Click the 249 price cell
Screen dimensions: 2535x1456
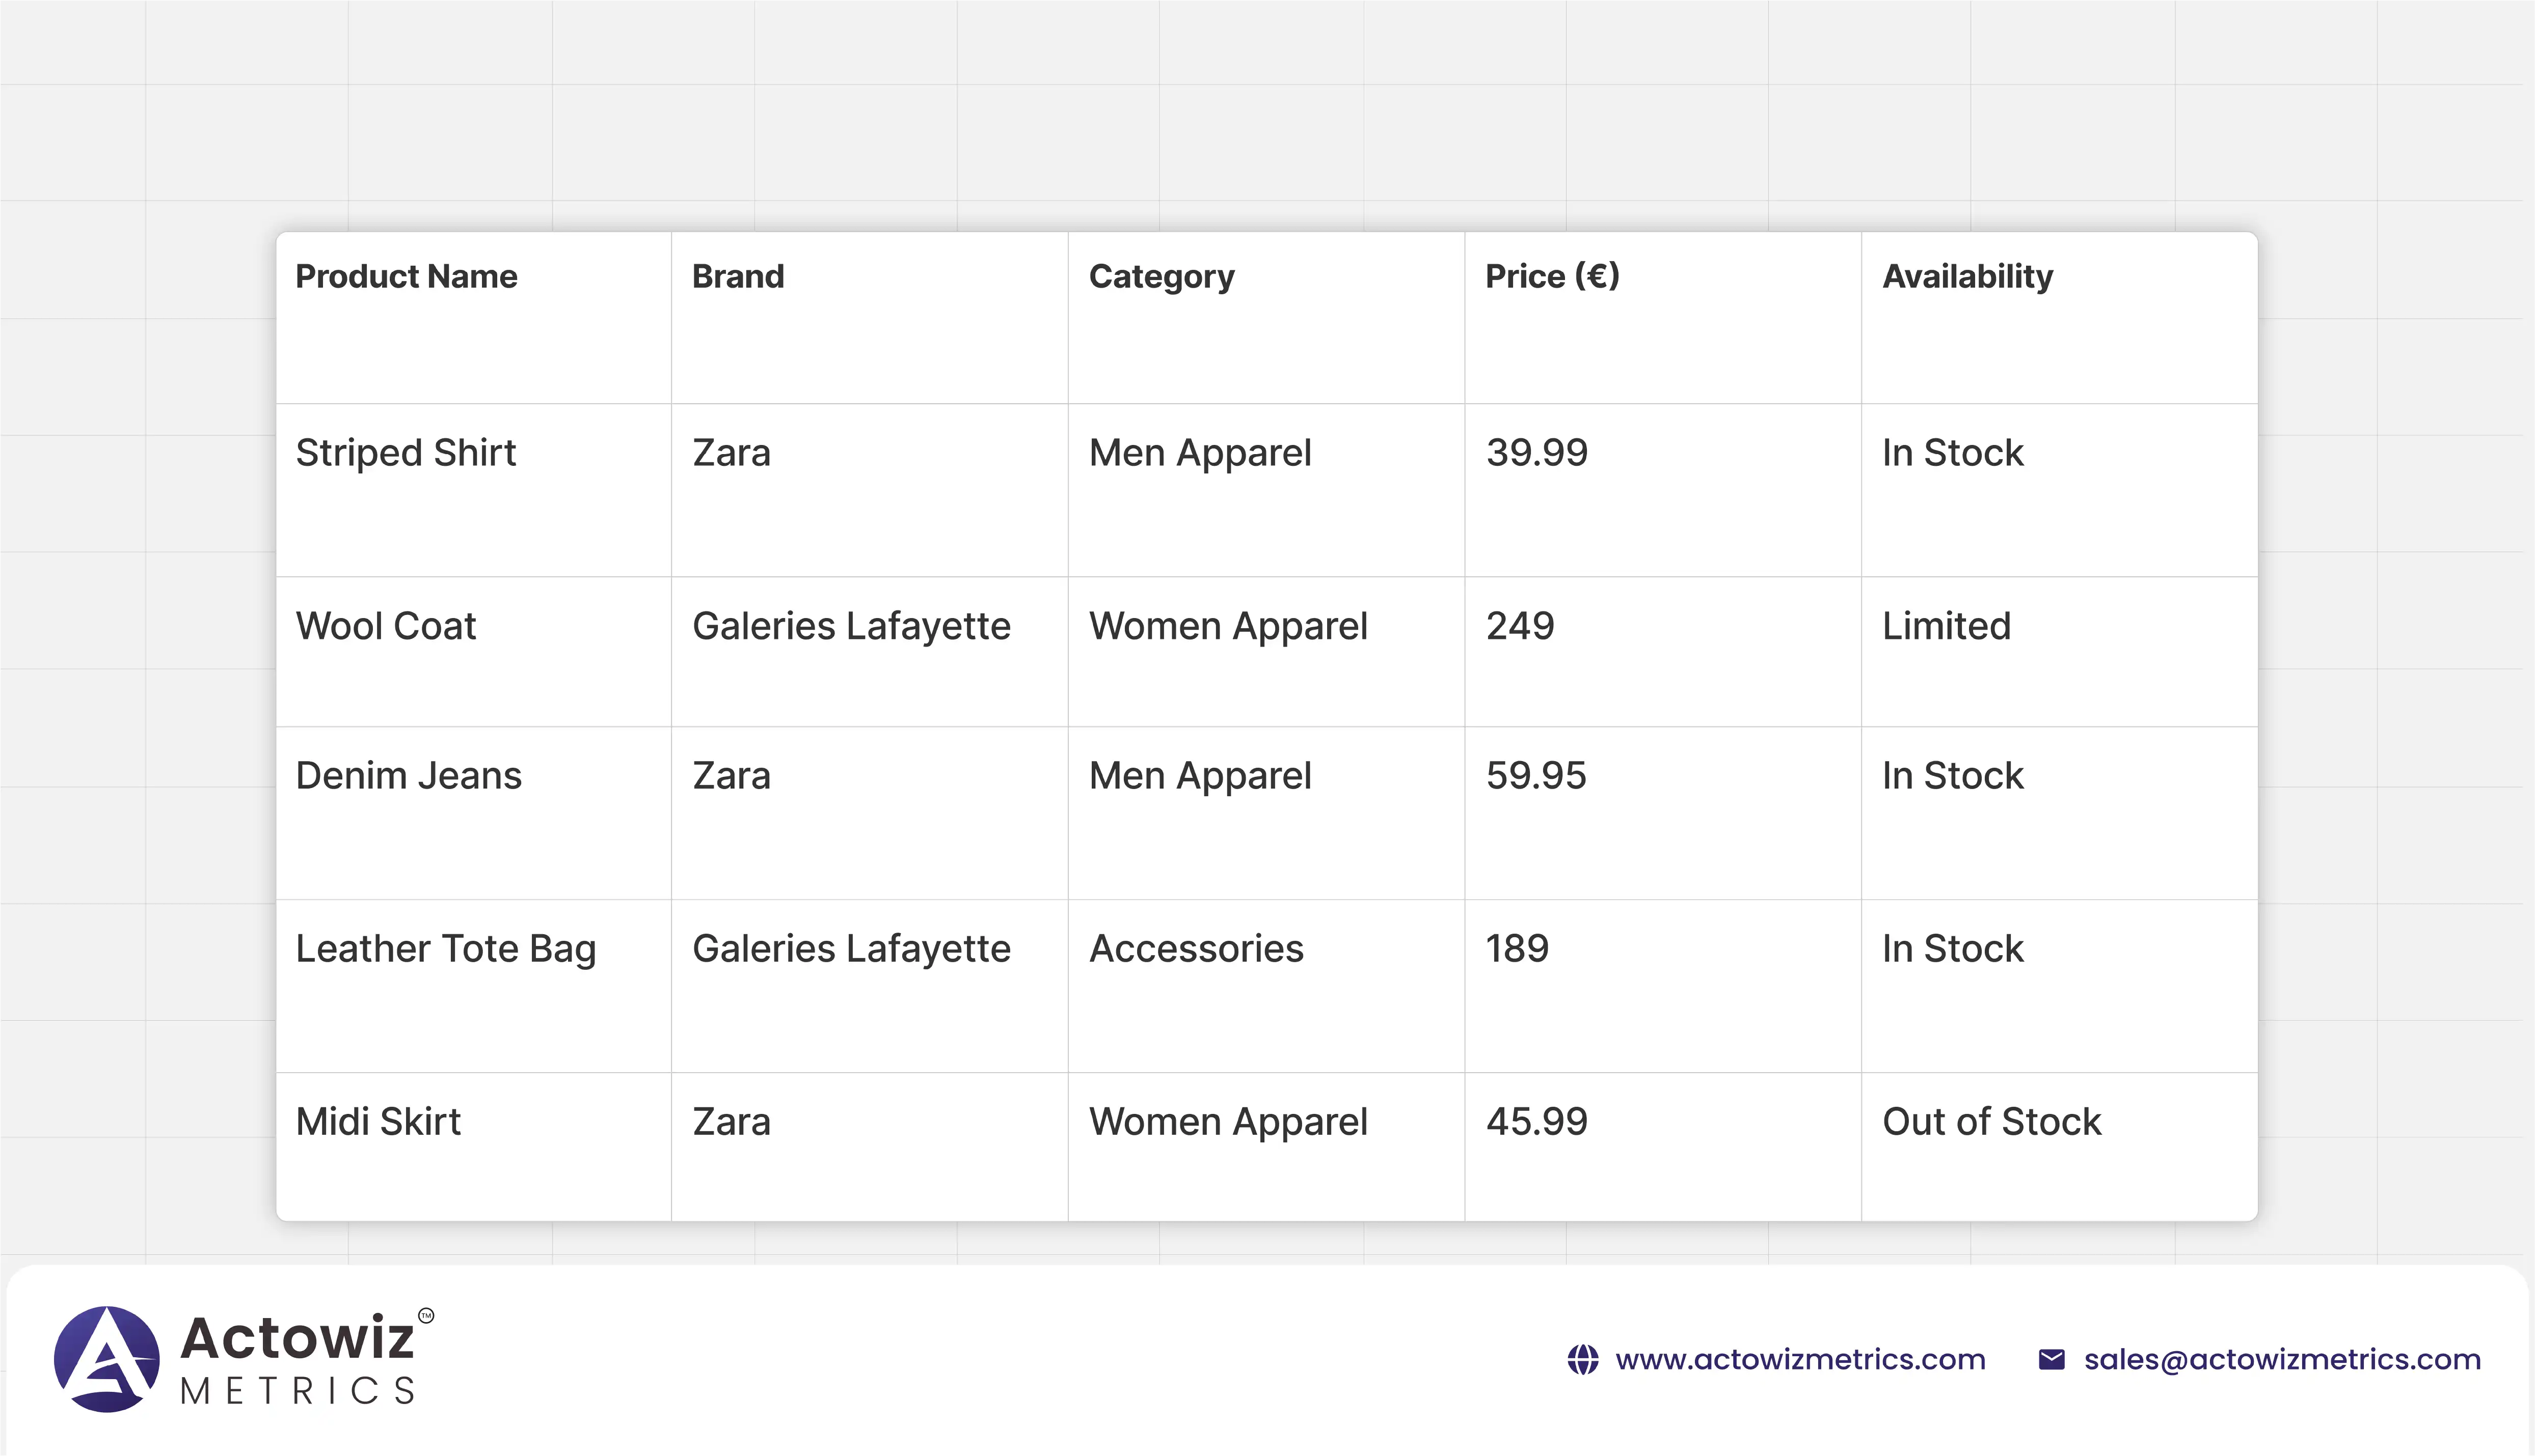pyautogui.click(x=1520, y=626)
